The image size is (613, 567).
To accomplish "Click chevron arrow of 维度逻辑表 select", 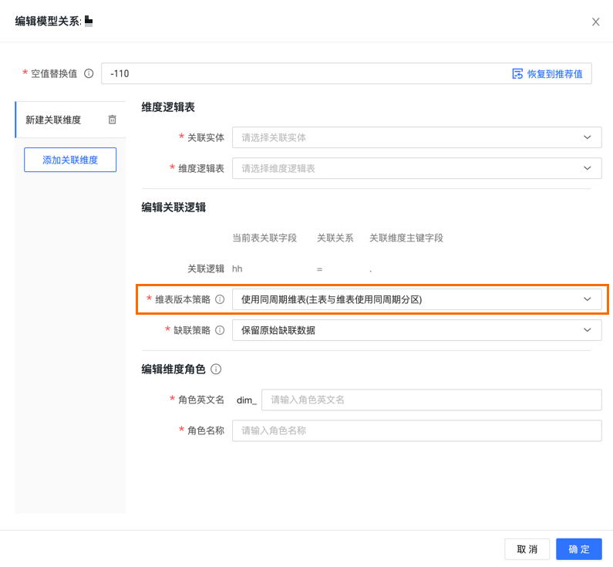I will pyautogui.click(x=588, y=168).
